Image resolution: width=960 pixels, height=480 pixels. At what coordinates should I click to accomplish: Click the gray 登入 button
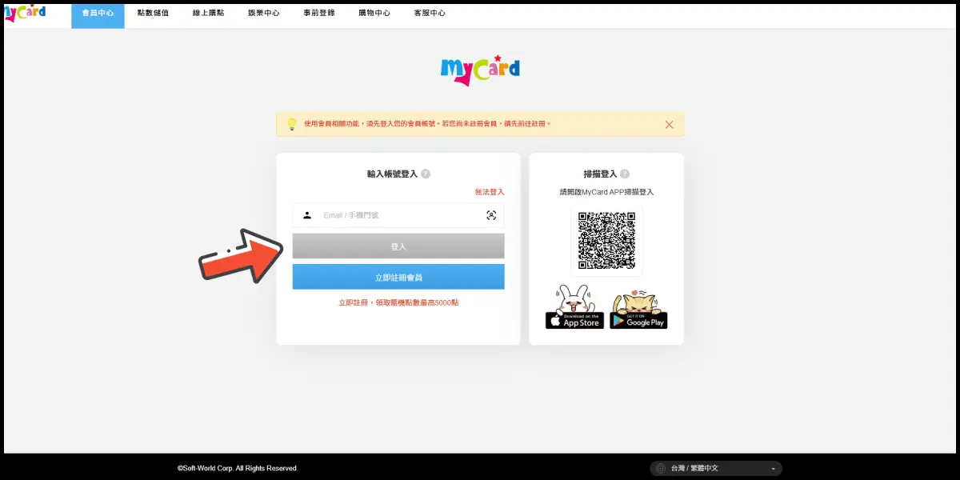(398, 246)
